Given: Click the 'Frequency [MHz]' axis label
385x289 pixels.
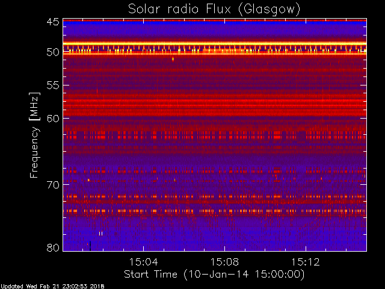Looking at the screenshot, I should tap(34, 135).
